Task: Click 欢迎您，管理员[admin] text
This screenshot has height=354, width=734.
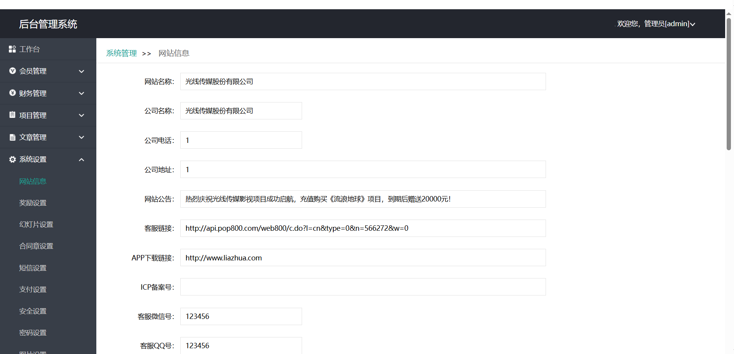Action: pyautogui.click(x=653, y=24)
